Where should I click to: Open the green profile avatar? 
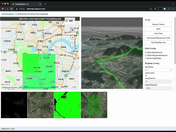coord(169,9)
